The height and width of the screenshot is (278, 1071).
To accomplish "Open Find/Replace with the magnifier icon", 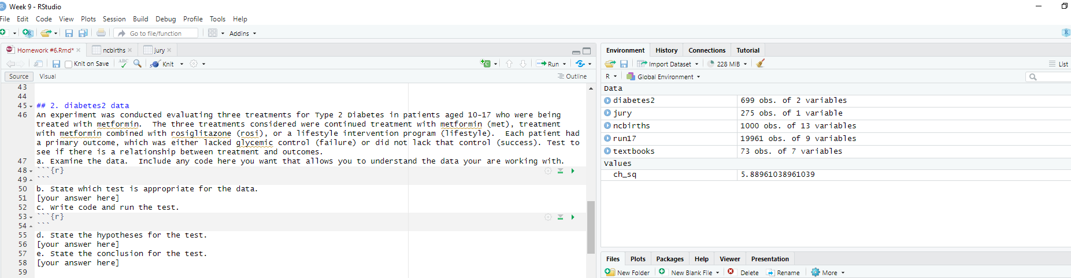I will coord(138,64).
